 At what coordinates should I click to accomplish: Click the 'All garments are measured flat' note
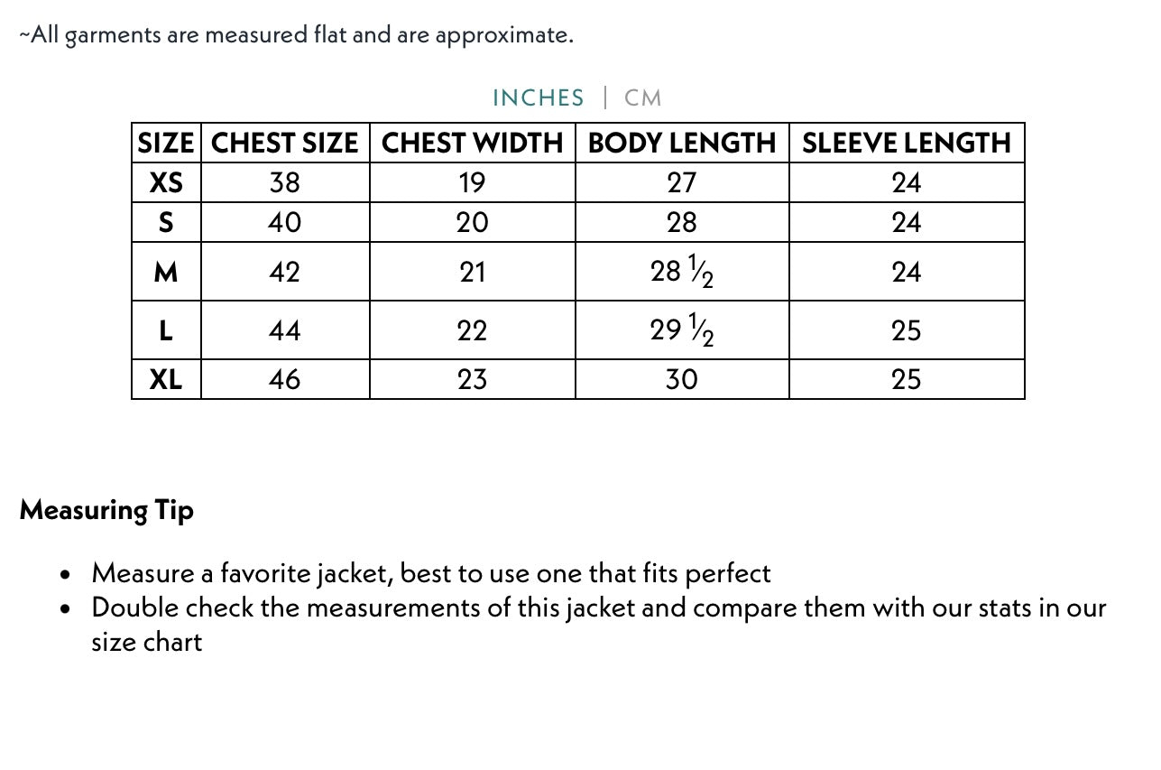(297, 35)
